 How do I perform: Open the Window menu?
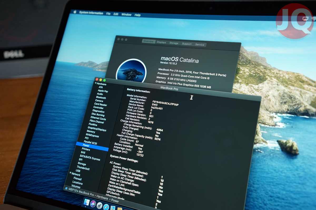[x=126, y=15]
